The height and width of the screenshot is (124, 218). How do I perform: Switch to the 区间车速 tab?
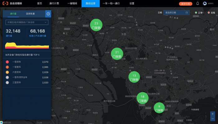[30, 14]
